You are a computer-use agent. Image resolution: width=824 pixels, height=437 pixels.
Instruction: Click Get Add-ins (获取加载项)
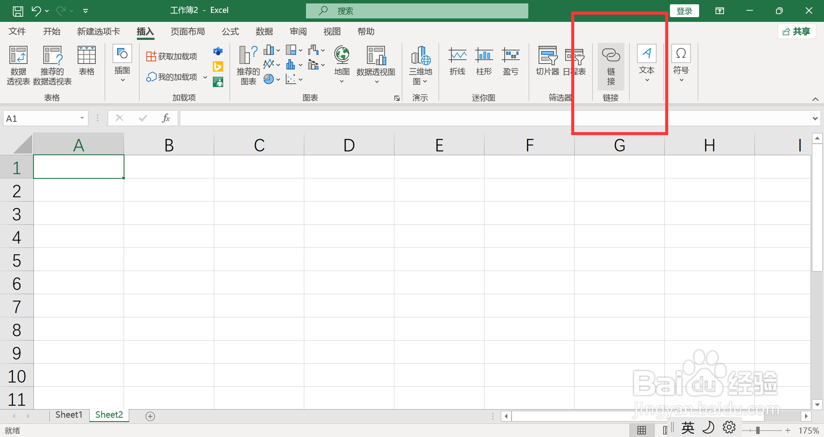coord(172,56)
